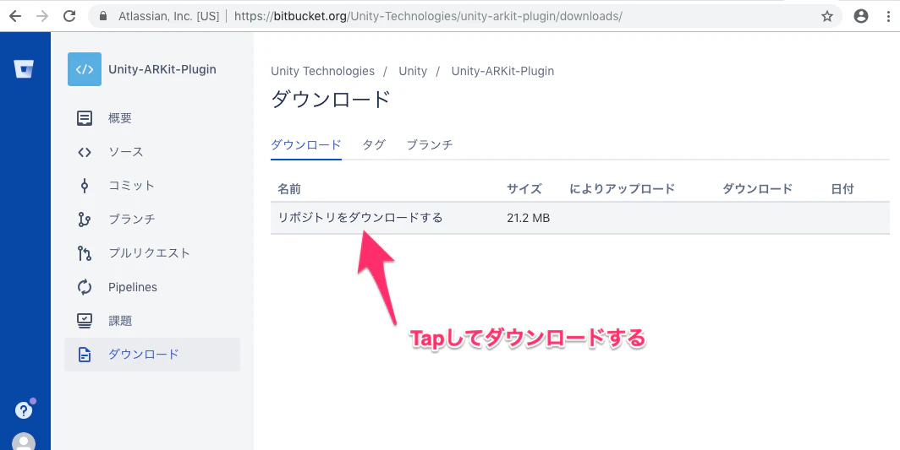Go back with the browser back arrow
The image size is (900, 450).
point(15,16)
